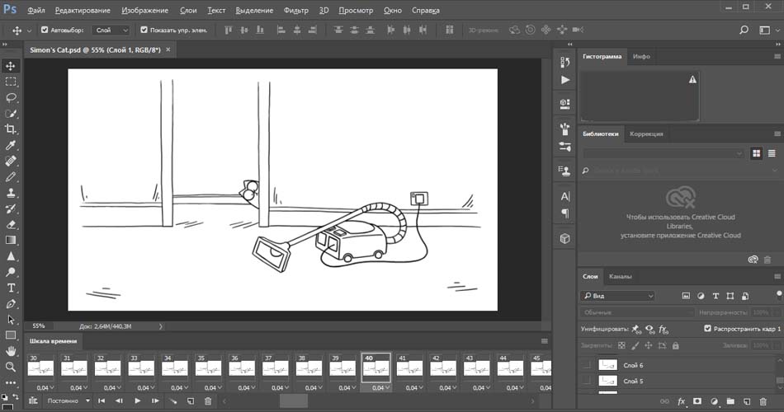
Task: Step to the previous frame
Action: coord(119,401)
